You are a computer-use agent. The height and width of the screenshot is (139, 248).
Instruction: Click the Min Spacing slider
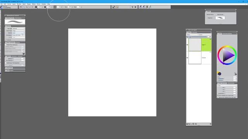click(17, 61)
